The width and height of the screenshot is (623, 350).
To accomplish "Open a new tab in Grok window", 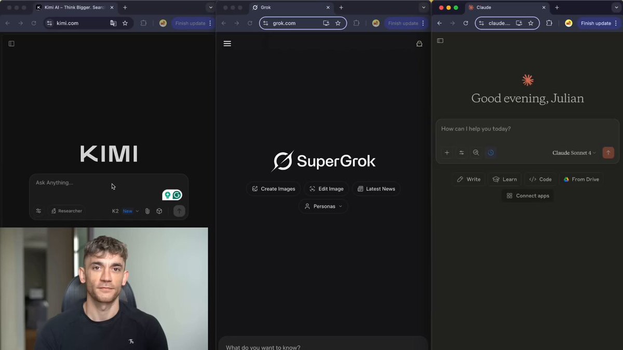I will click(x=341, y=8).
